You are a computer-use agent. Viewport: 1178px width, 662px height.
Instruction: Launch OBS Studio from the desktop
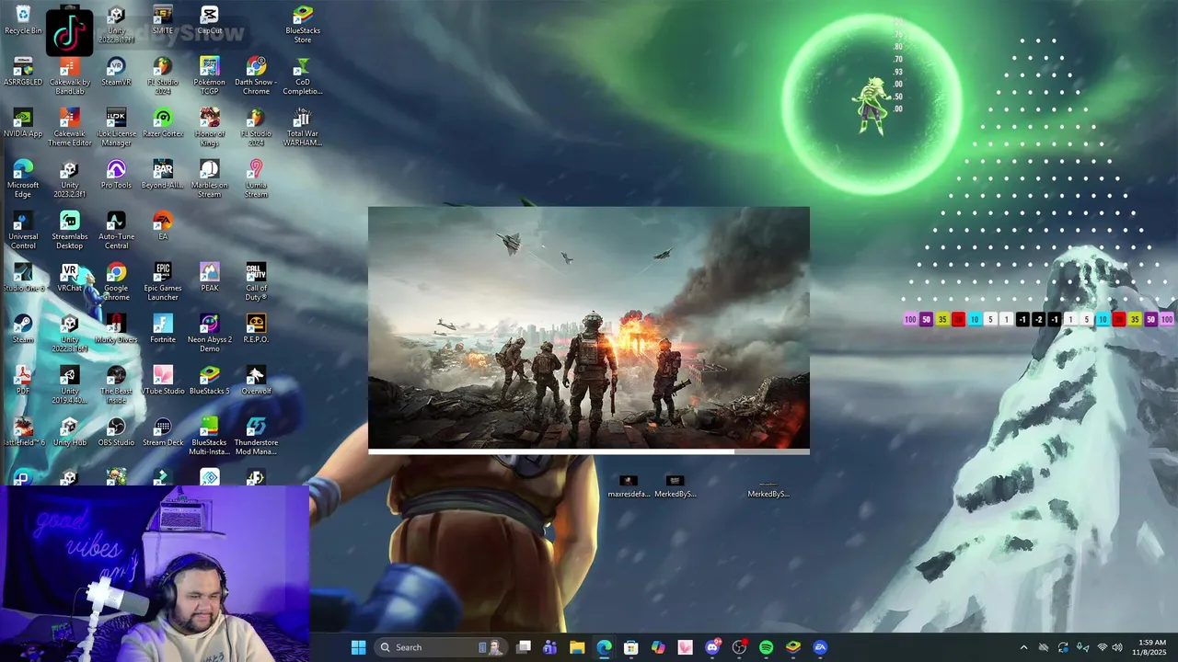point(116,432)
